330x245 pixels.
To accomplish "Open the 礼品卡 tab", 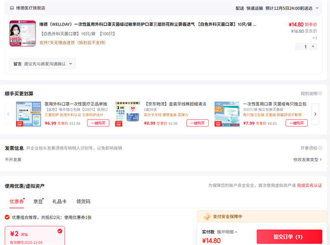I will click(x=59, y=201).
